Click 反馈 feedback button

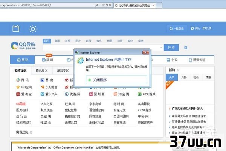pos(207,28)
